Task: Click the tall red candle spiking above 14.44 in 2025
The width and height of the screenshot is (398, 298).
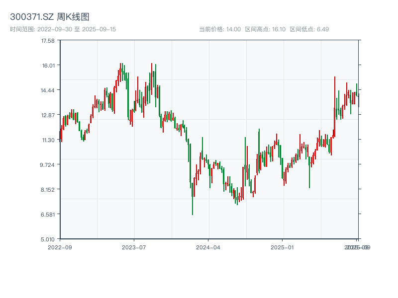Action: 335,106
